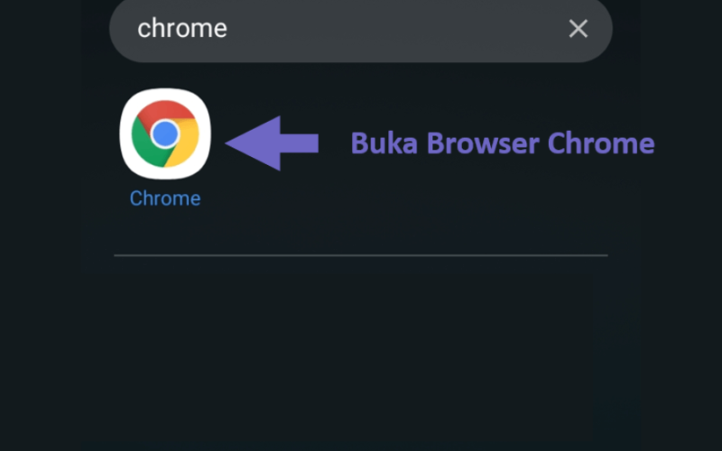The image size is (722, 451).
Task: Click the "Buka Browser Chrome" caption text
Action: pyautogui.click(x=503, y=143)
